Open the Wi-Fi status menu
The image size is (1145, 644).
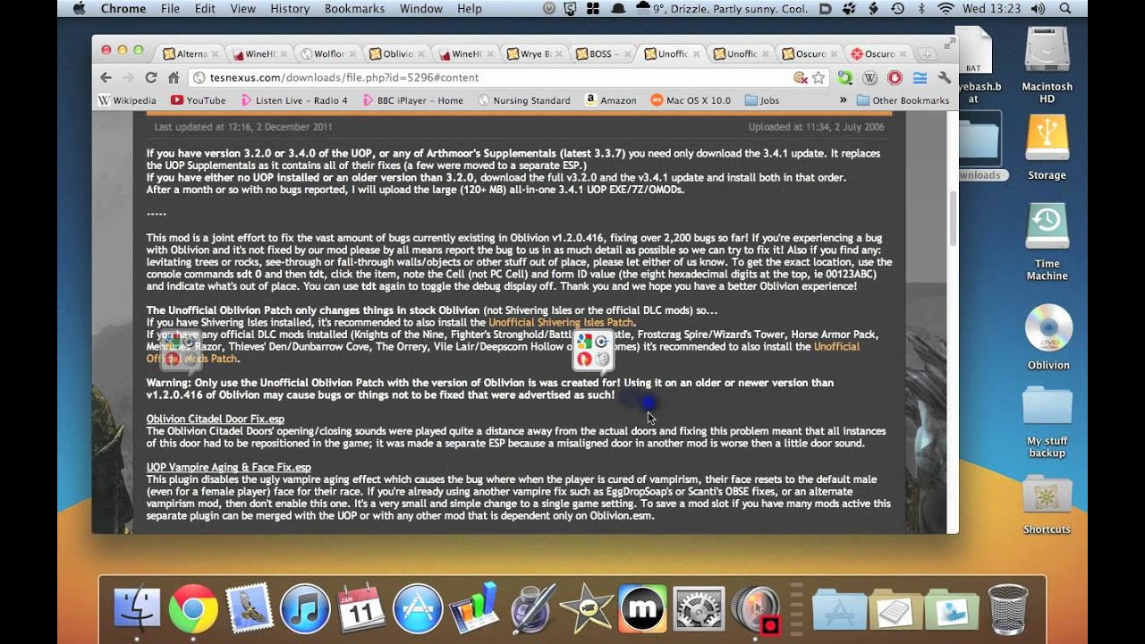946,9
